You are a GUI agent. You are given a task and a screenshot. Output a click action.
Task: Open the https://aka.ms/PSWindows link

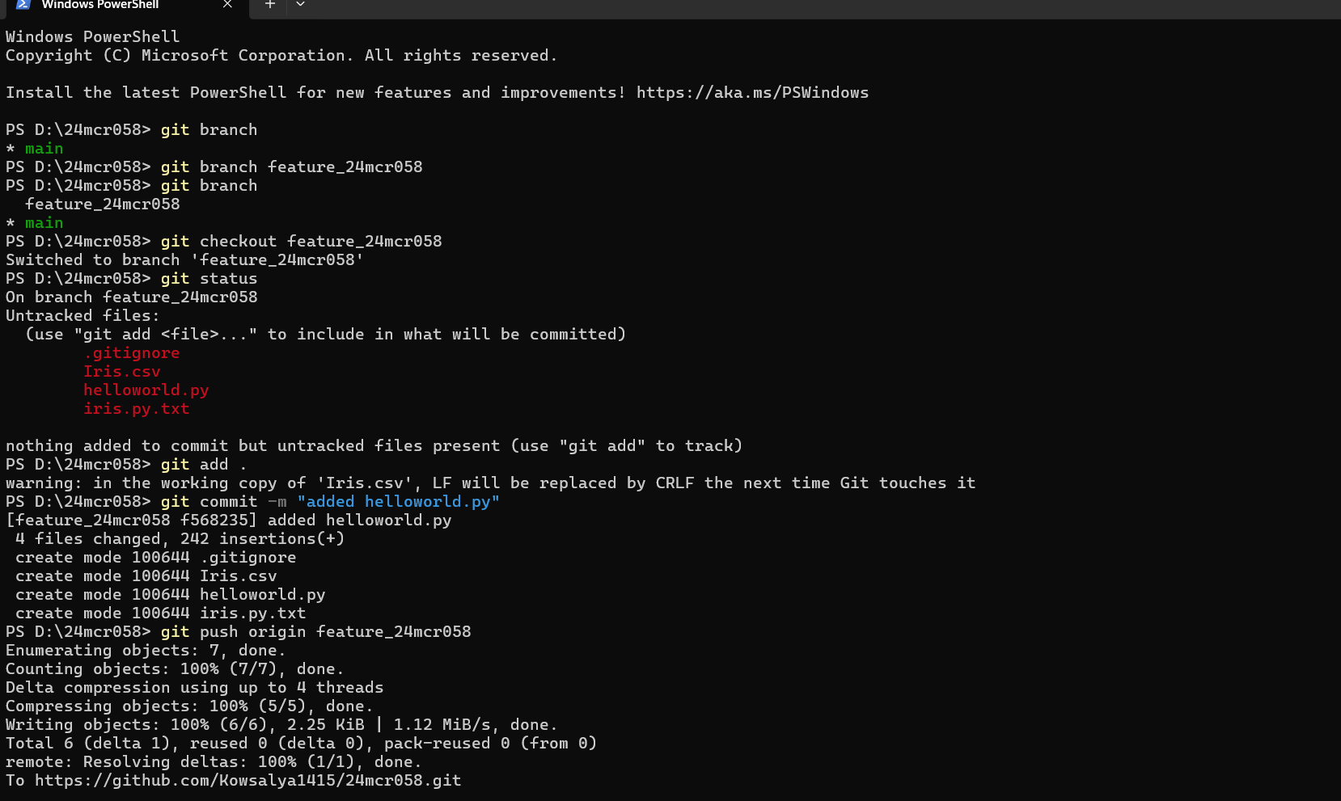[x=752, y=93]
